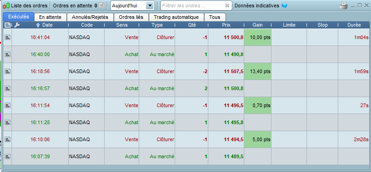
Task: Click the price 11 507,5
Action: point(234,71)
